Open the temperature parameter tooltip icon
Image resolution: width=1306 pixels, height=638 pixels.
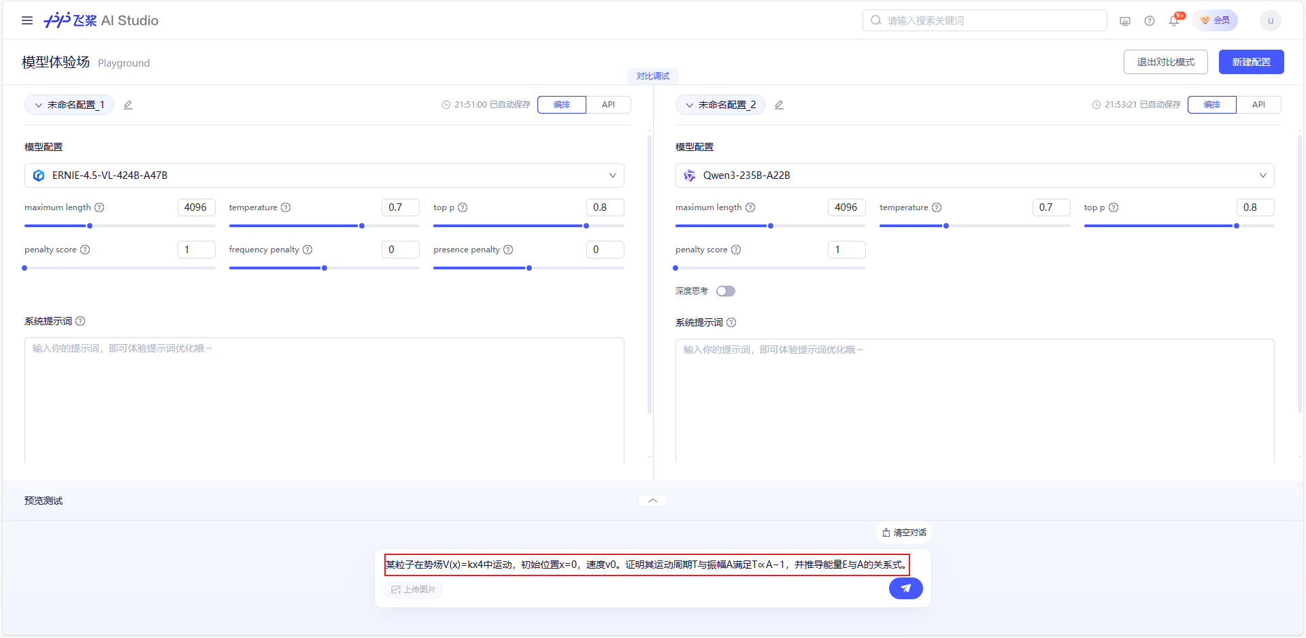coord(286,207)
